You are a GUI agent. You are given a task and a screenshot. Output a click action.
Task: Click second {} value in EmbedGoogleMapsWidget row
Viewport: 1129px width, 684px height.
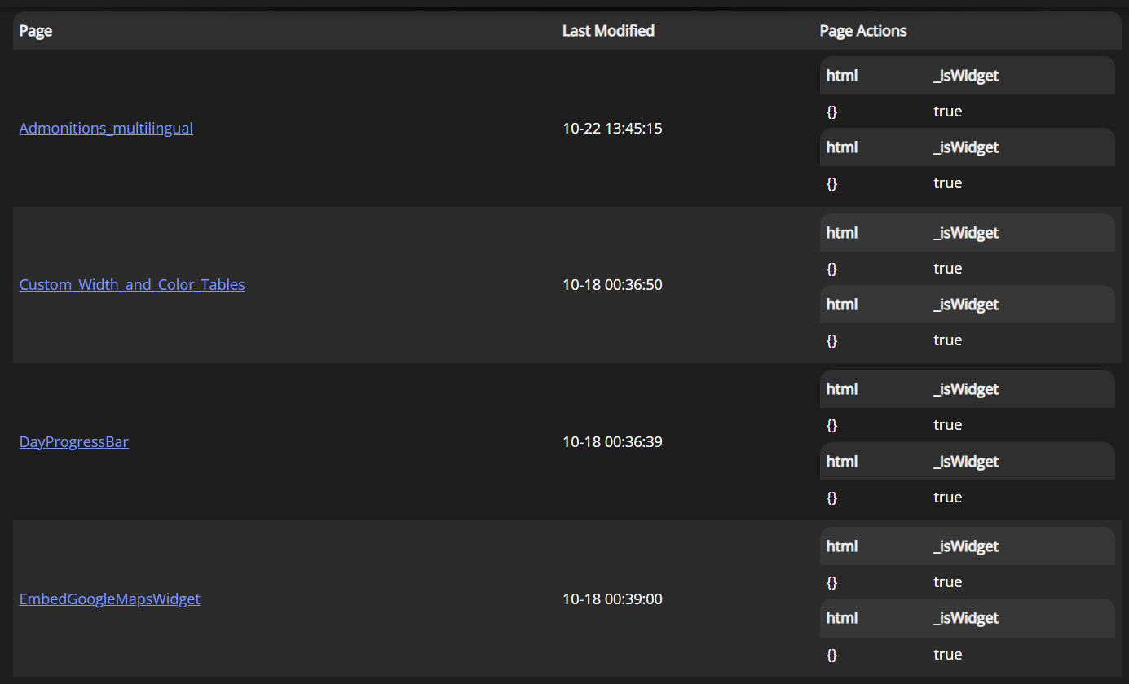(832, 655)
